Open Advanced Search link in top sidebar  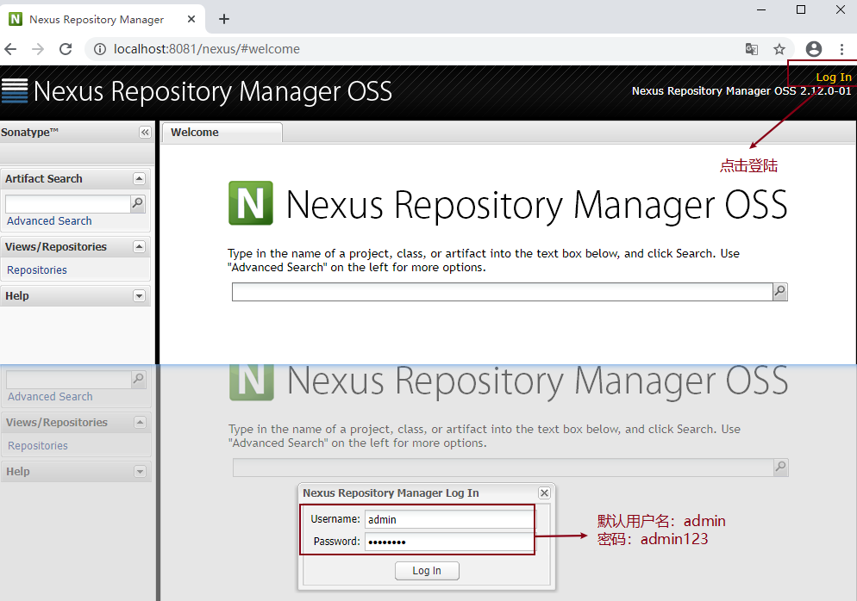[x=49, y=221]
